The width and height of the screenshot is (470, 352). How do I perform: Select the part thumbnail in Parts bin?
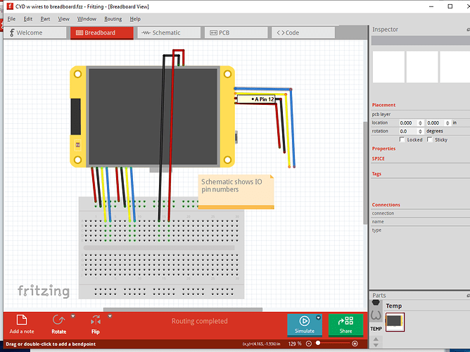[395, 321]
